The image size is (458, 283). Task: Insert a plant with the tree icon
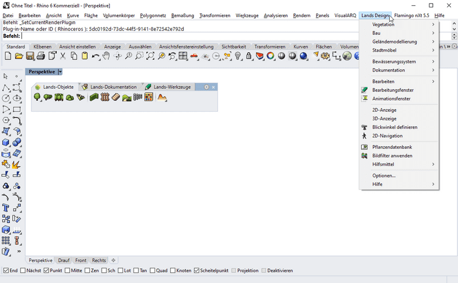click(x=37, y=97)
